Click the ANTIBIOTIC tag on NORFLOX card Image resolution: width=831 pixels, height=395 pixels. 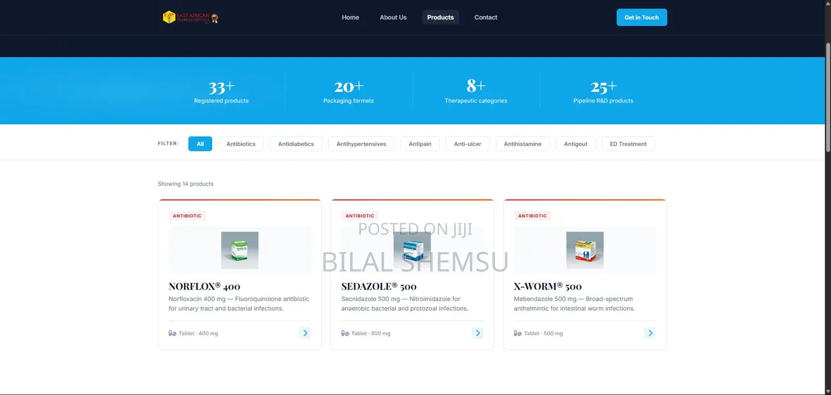187,216
